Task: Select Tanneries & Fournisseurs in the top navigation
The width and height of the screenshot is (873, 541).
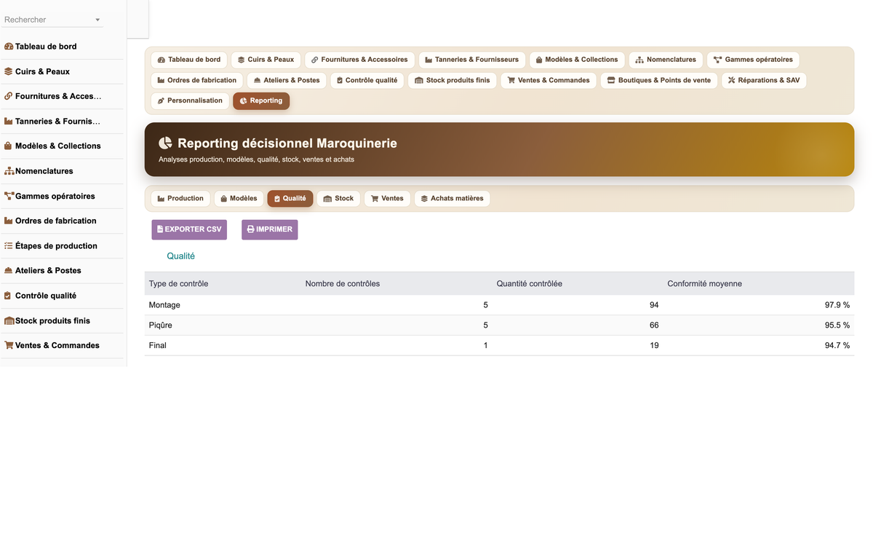Action: tap(472, 60)
